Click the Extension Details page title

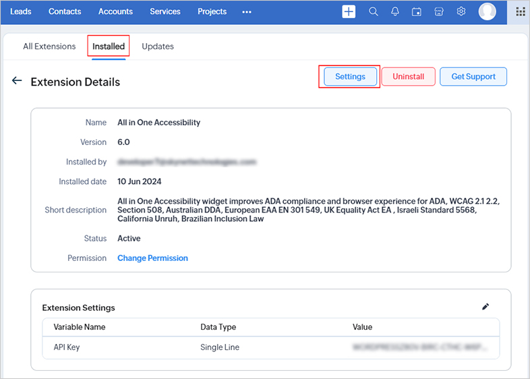click(x=76, y=82)
